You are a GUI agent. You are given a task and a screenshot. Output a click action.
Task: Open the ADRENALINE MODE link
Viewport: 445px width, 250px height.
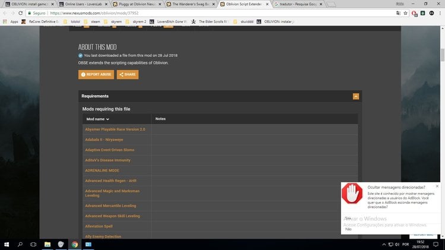point(102,170)
